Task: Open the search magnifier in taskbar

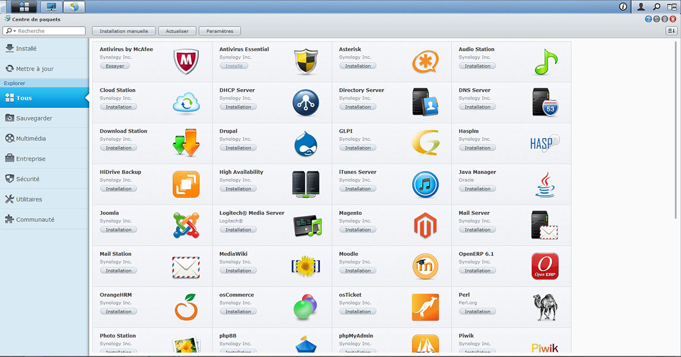Action: pos(657,6)
